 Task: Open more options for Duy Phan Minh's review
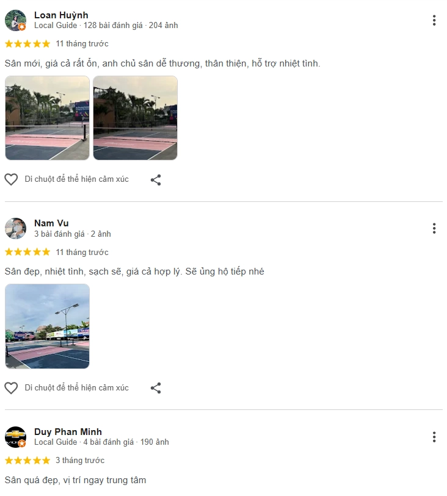click(434, 437)
